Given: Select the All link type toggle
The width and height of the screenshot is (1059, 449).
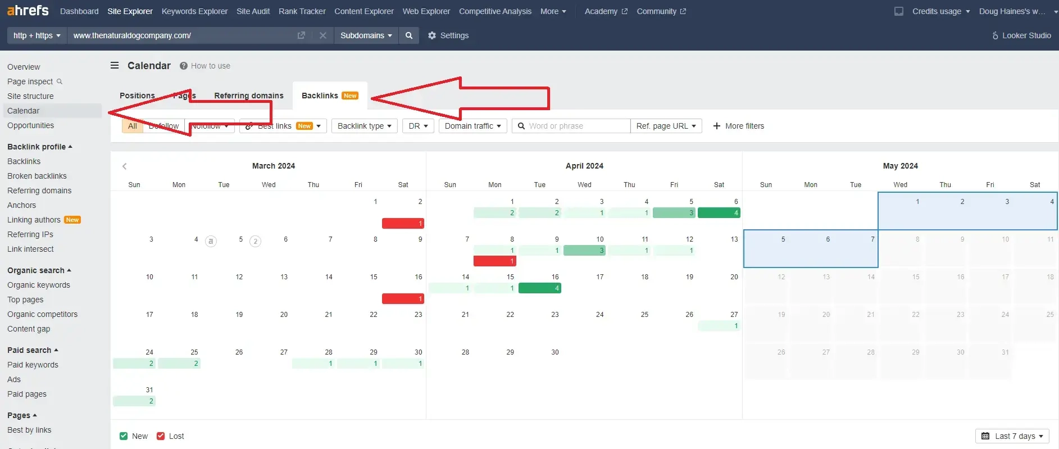Looking at the screenshot, I should click(x=132, y=126).
